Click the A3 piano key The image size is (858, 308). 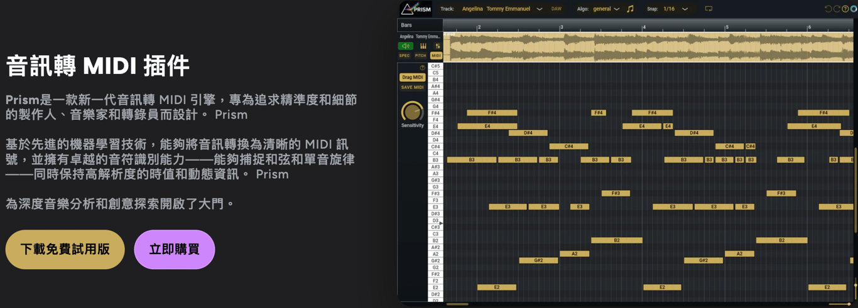tap(435, 173)
